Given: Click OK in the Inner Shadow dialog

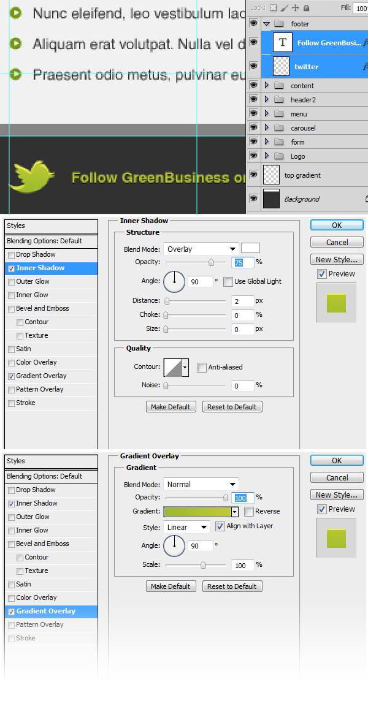Looking at the screenshot, I should (337, 225).
